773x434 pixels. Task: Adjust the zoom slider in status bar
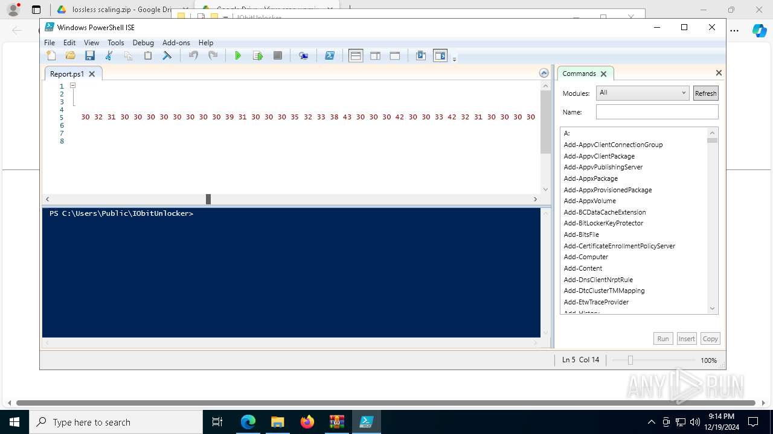[x=630, y=360]
